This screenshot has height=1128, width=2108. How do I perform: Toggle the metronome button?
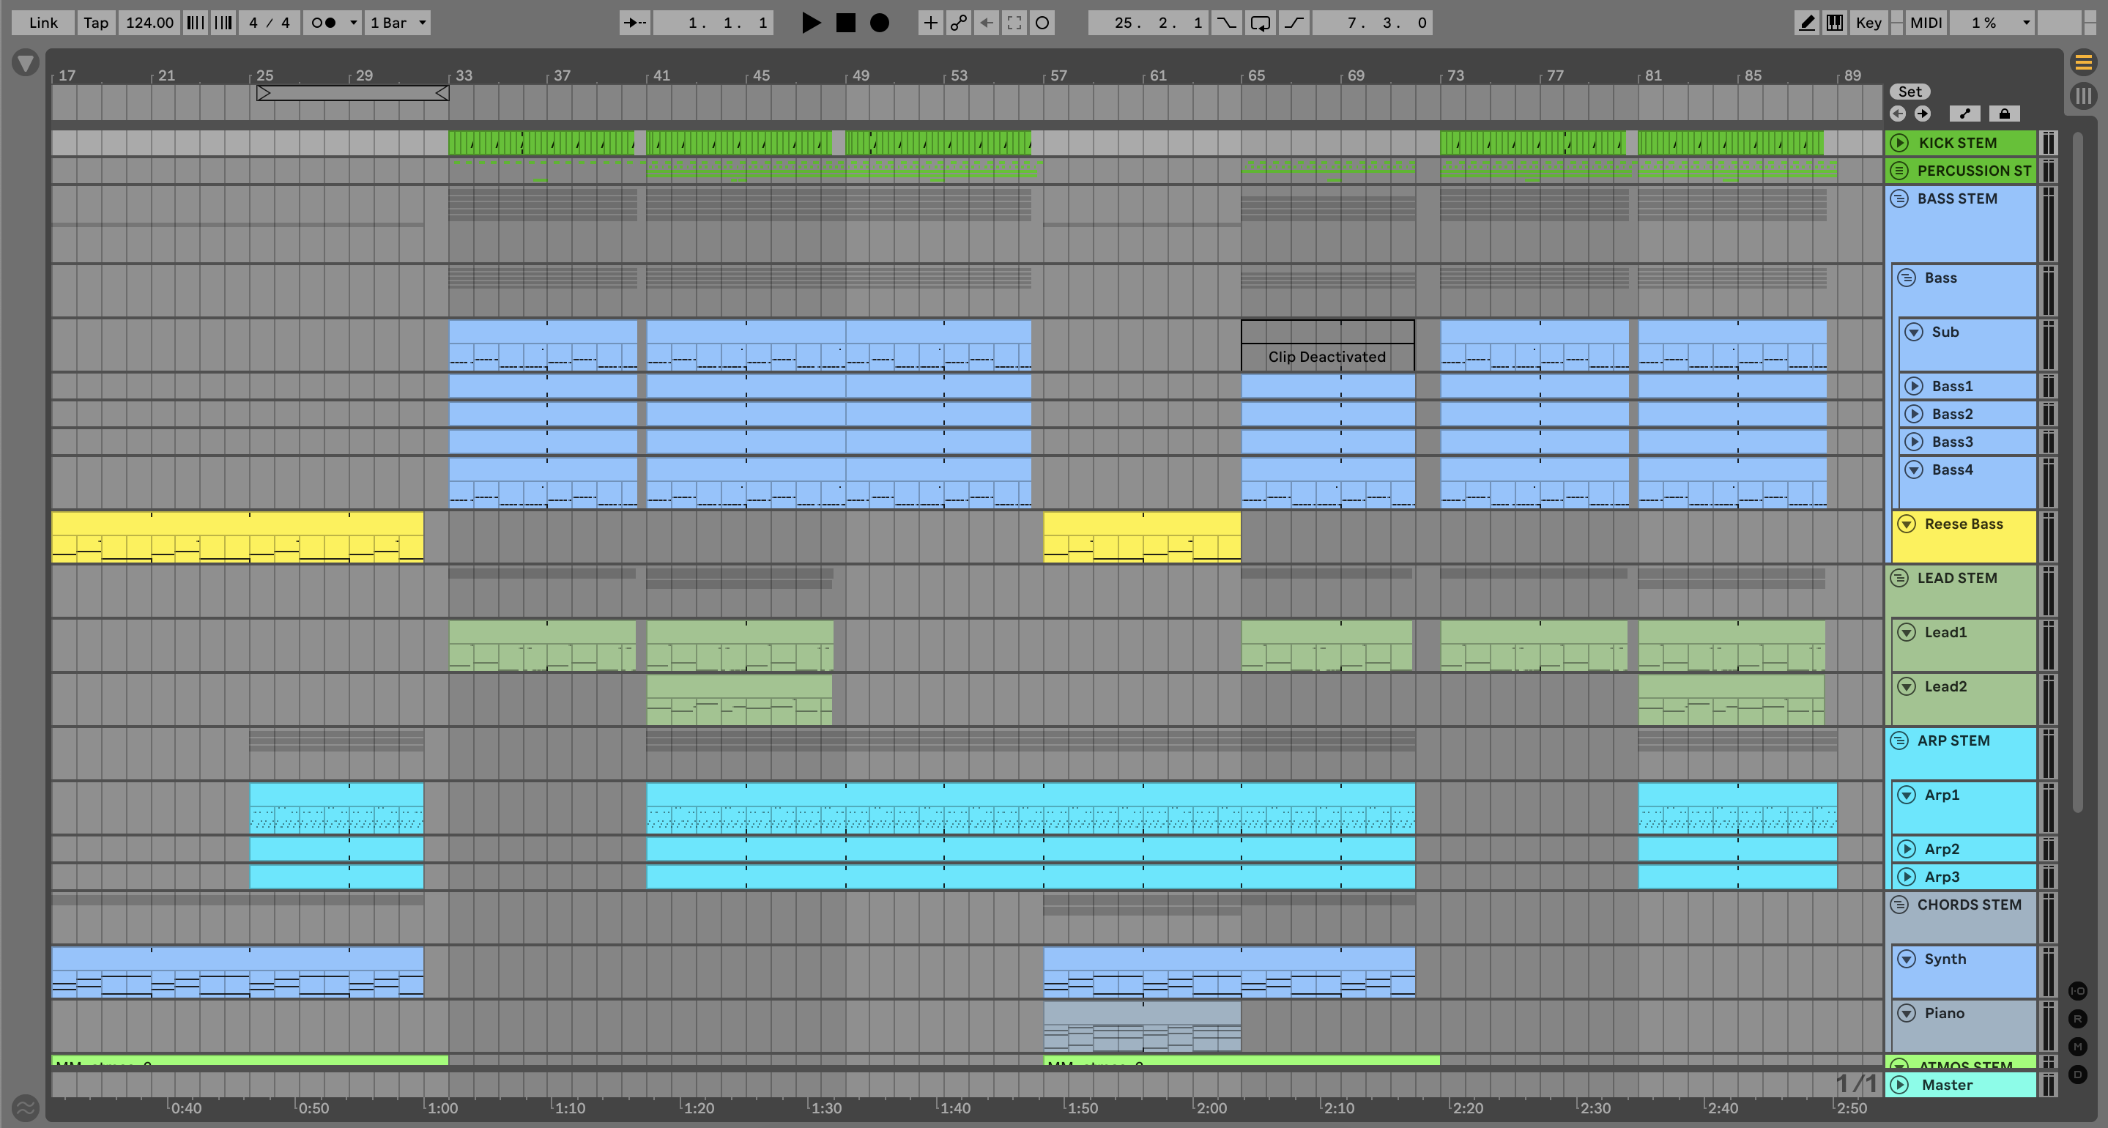coord(324,23)
